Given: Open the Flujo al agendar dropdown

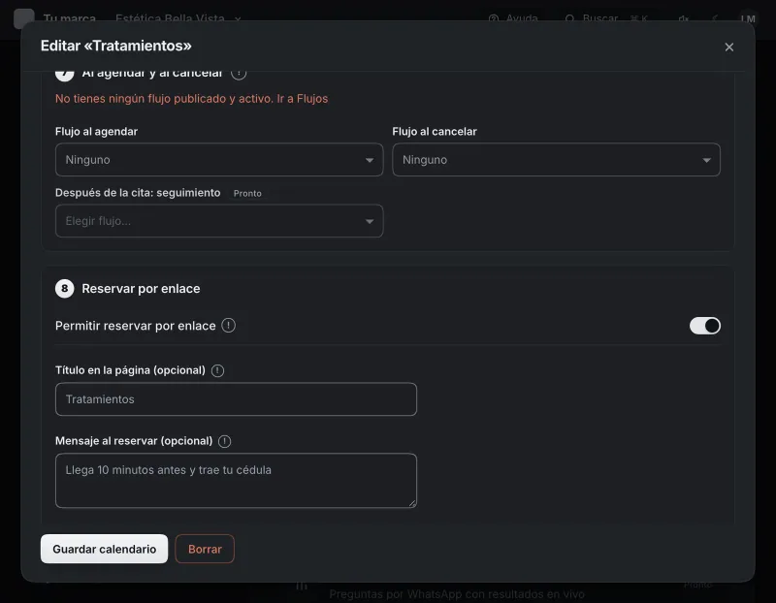Looking at the screenshot, I should tap(219, 160).
